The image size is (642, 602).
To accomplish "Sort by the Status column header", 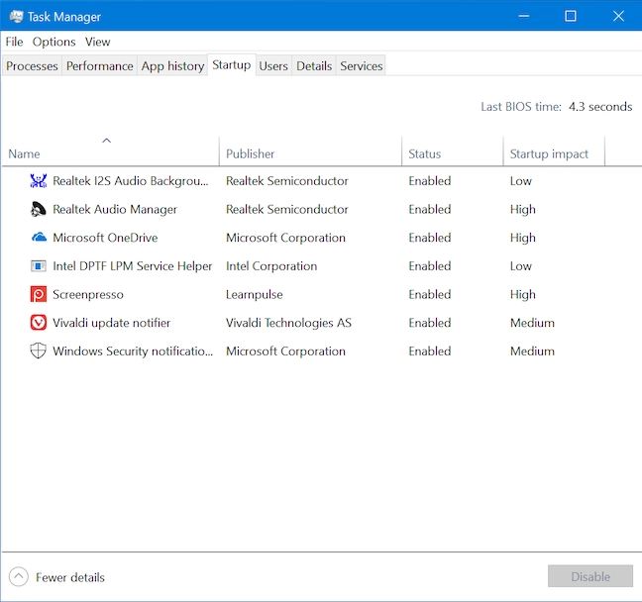I will click(x=453, y=153).
